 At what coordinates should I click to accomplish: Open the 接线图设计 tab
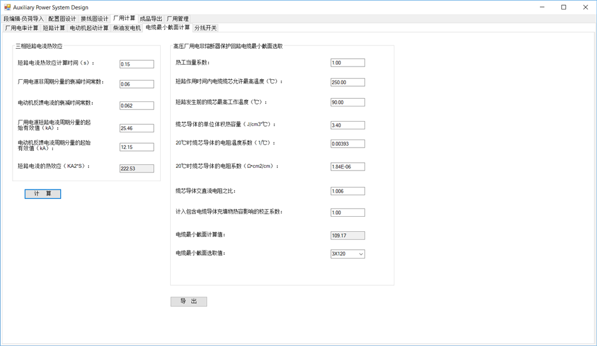tap(95, 18)
